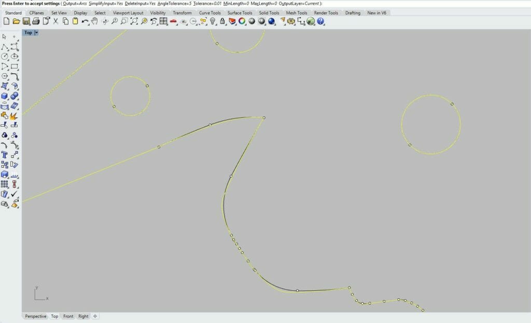Switch to the Curve Tools toolbar tab
The height and width of the screenshot is (323, 531).
pyautogui.click(x=209, y=13)
